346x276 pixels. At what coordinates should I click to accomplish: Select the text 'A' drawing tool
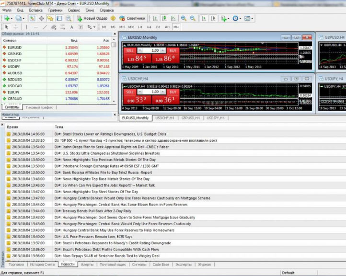pyautogui.click(x=71, y=27)
